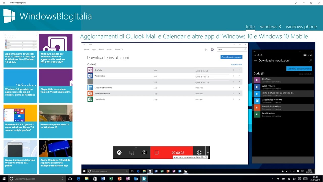Open the primo spot TV su Windows 10 tile
323x182 pixels.
(56, 121)
